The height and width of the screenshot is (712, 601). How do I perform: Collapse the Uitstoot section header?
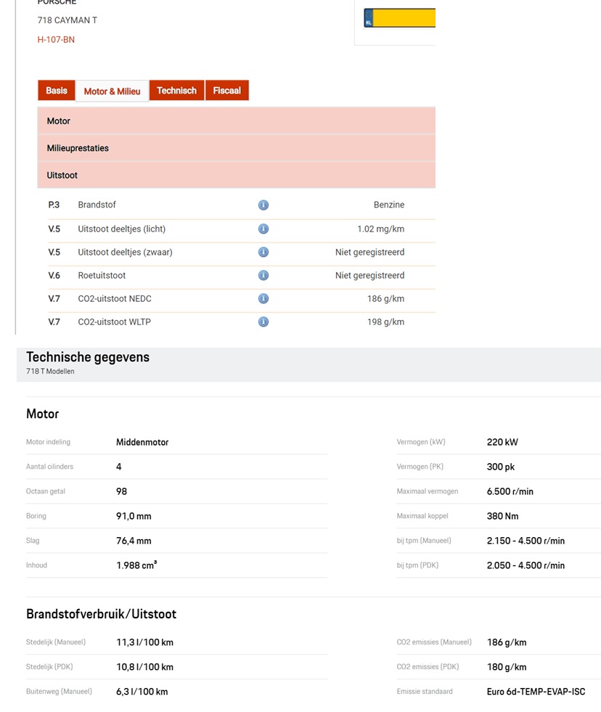click(236, 175)
